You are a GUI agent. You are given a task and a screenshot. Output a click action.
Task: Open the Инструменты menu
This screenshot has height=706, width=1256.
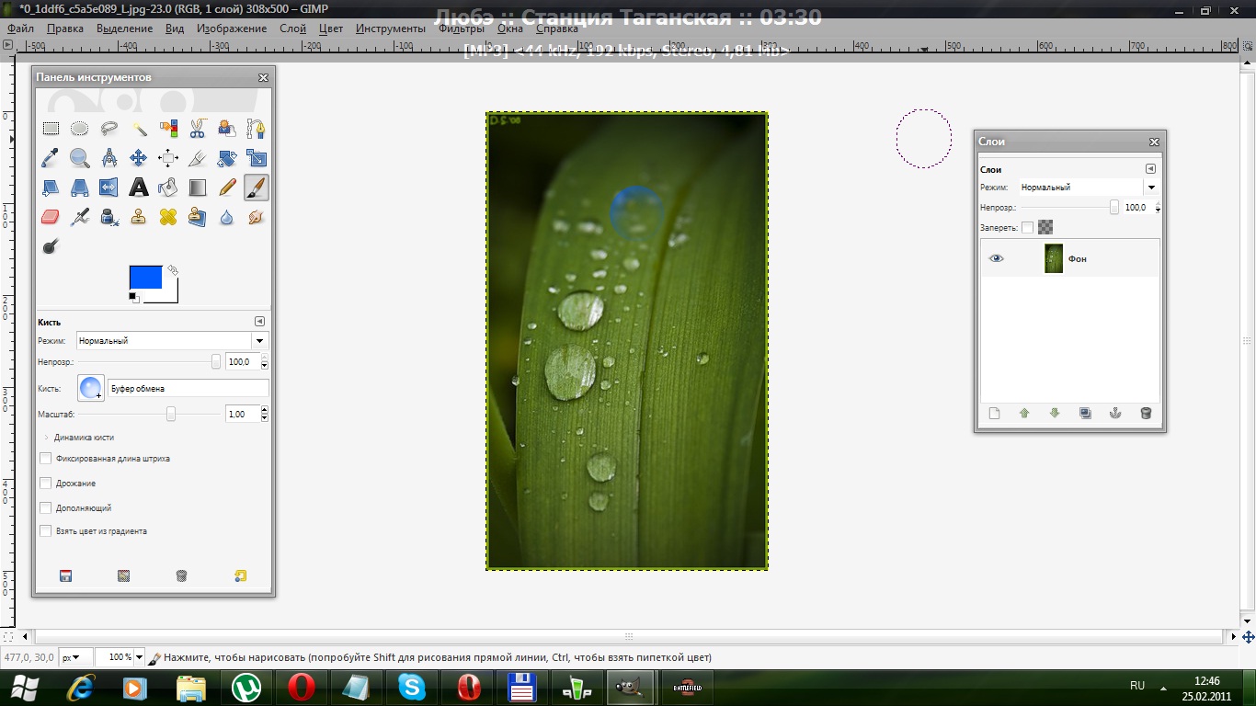391,28
